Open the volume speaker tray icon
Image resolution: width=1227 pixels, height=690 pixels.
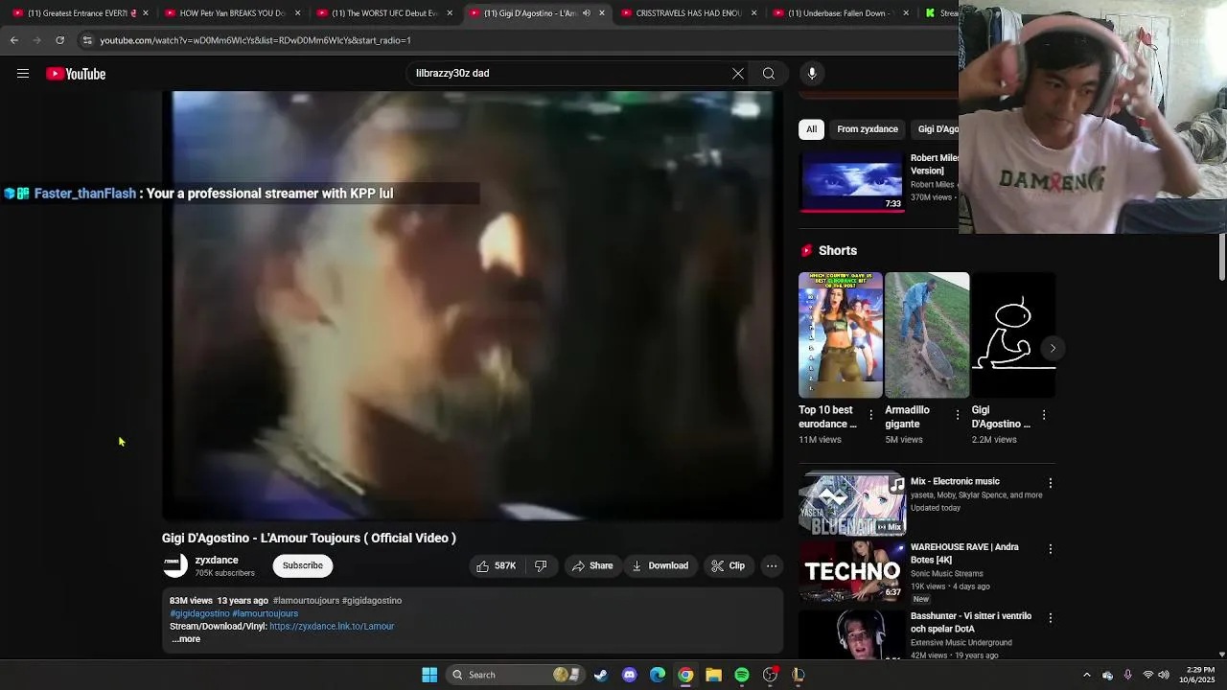pyautogui.click(x=1164, y=675)
